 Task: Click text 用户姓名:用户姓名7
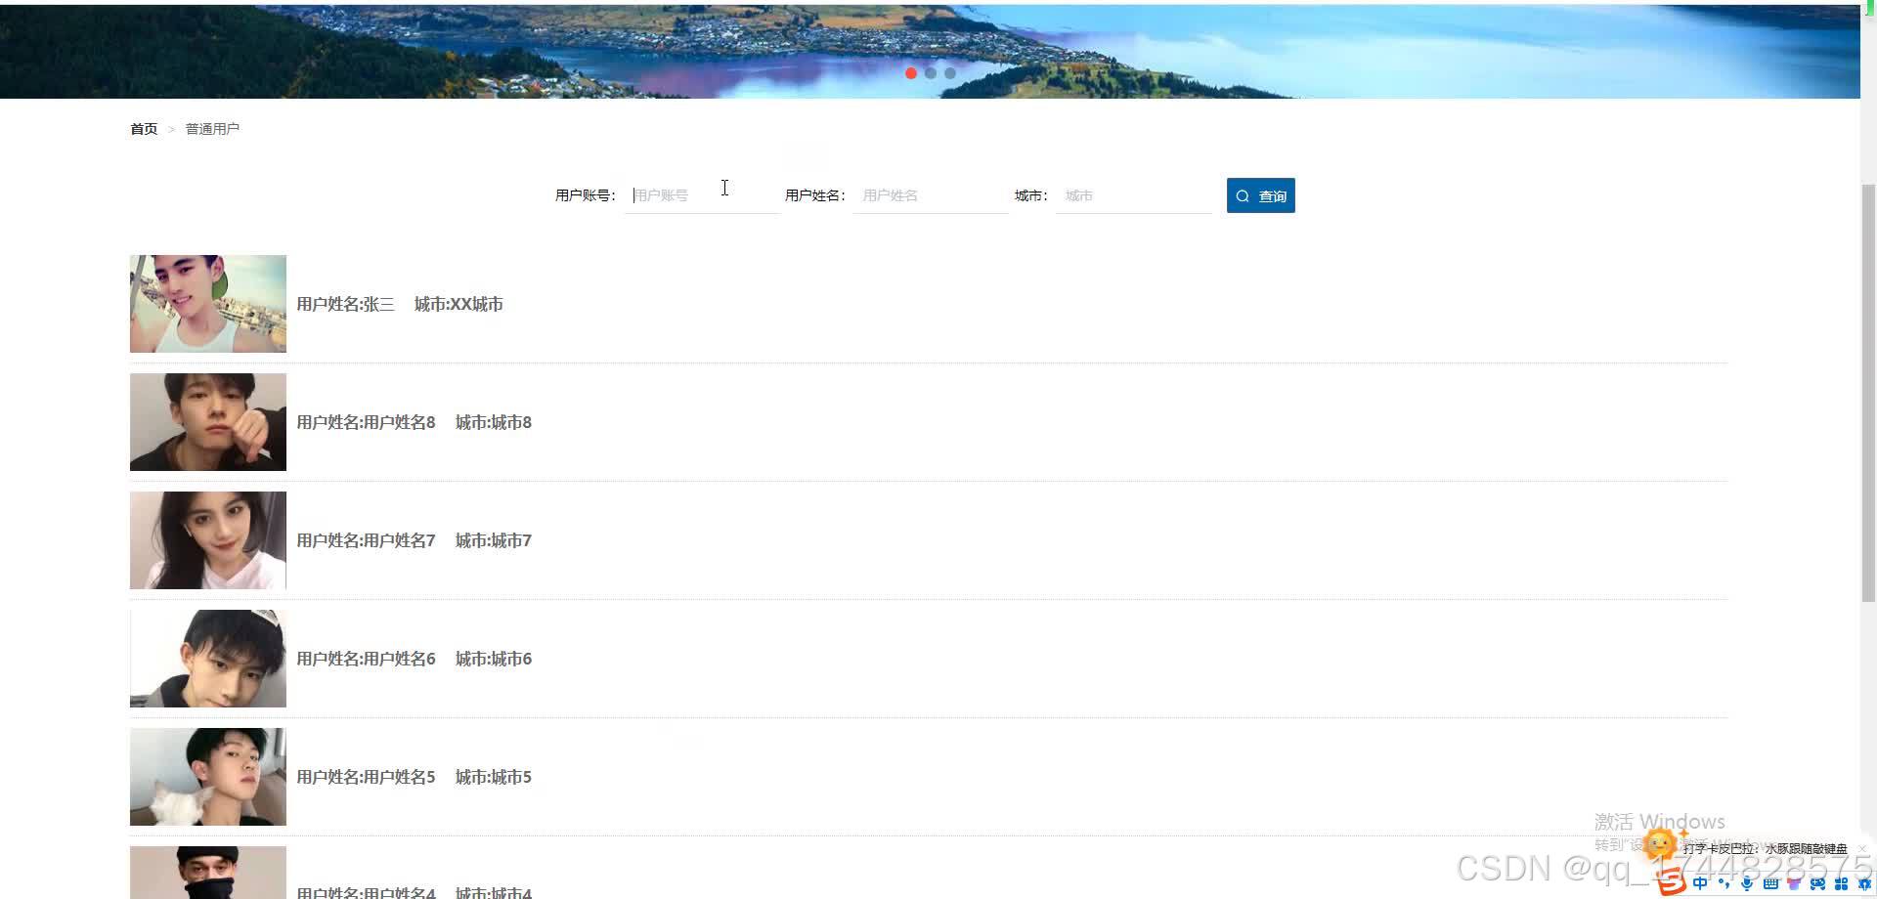pyautogui.click(x=366, y=540)
